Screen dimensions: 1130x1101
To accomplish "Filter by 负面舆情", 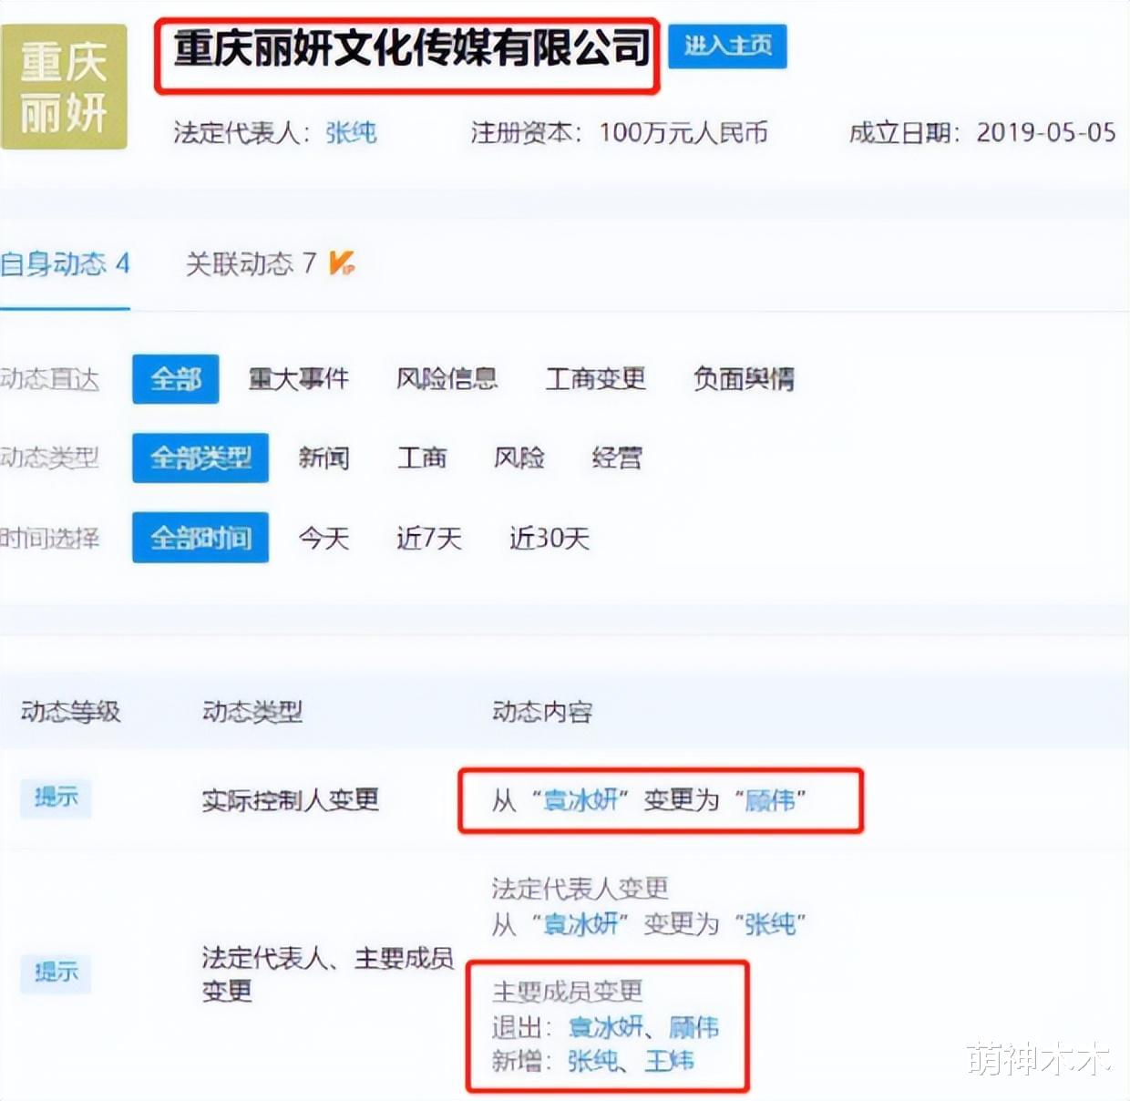I will tap(744, 378).
